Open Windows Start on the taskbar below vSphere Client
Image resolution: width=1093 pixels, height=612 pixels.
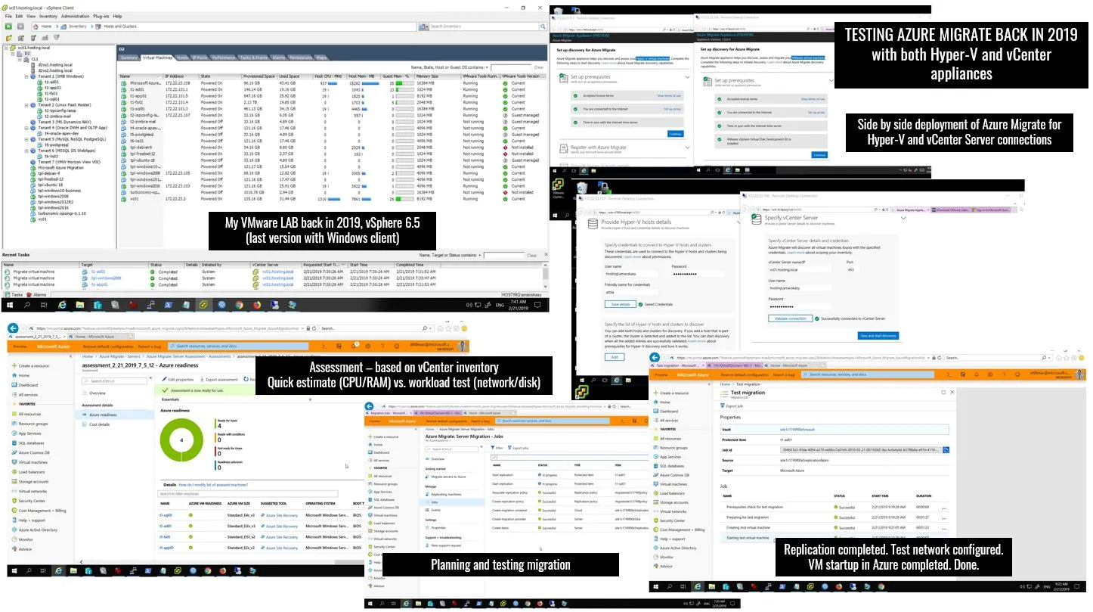coord(10,304)
